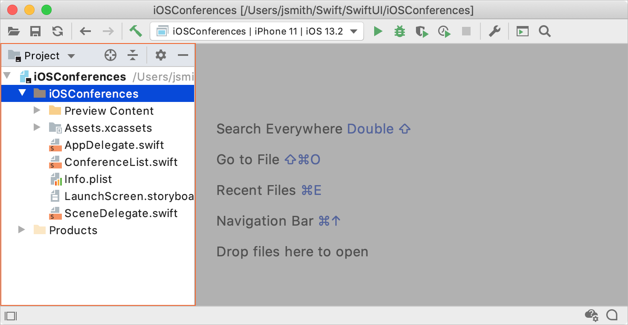Screen dimensions: 628x325
Task: Run with coverage using the shield icon
Action: click(x=422, y=32)
